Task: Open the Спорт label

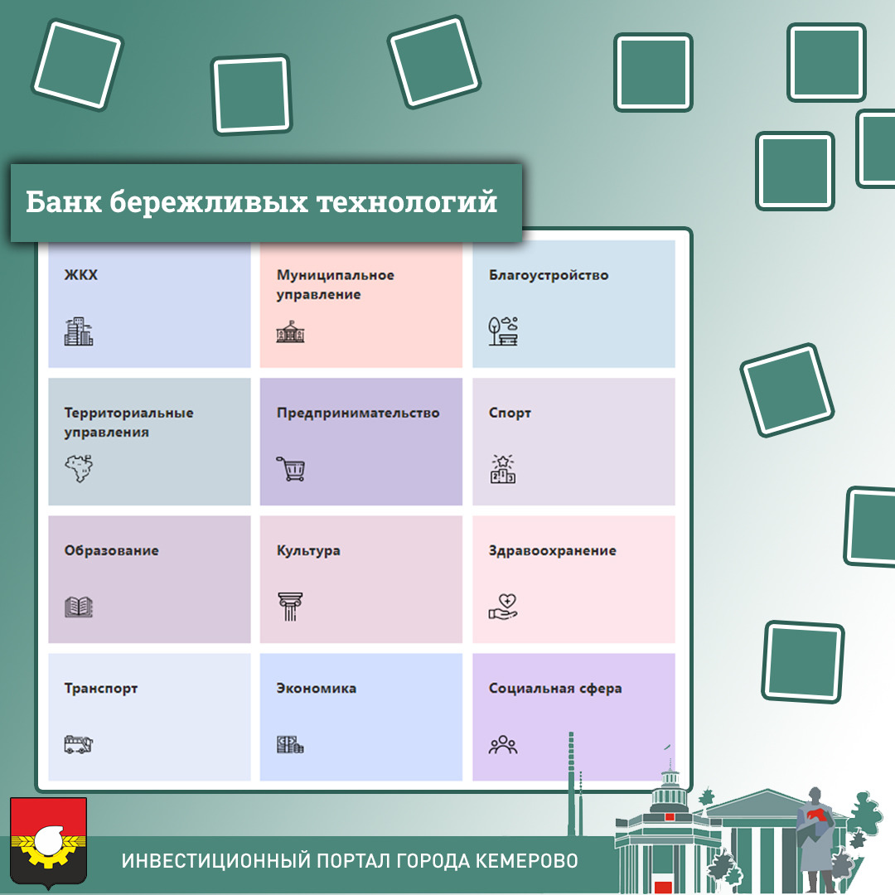Action: coord(510,414)
